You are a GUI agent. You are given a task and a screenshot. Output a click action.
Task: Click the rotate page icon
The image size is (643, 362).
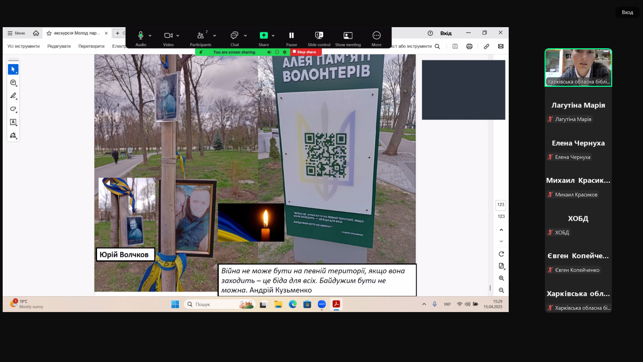[501, 254]
